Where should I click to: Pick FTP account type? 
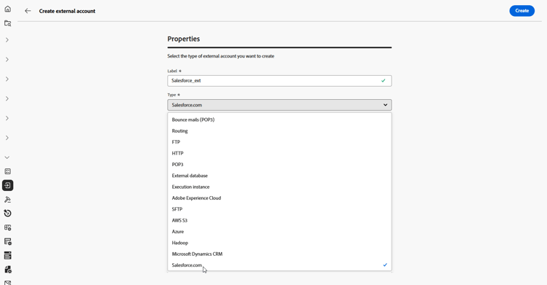point(279,142)
